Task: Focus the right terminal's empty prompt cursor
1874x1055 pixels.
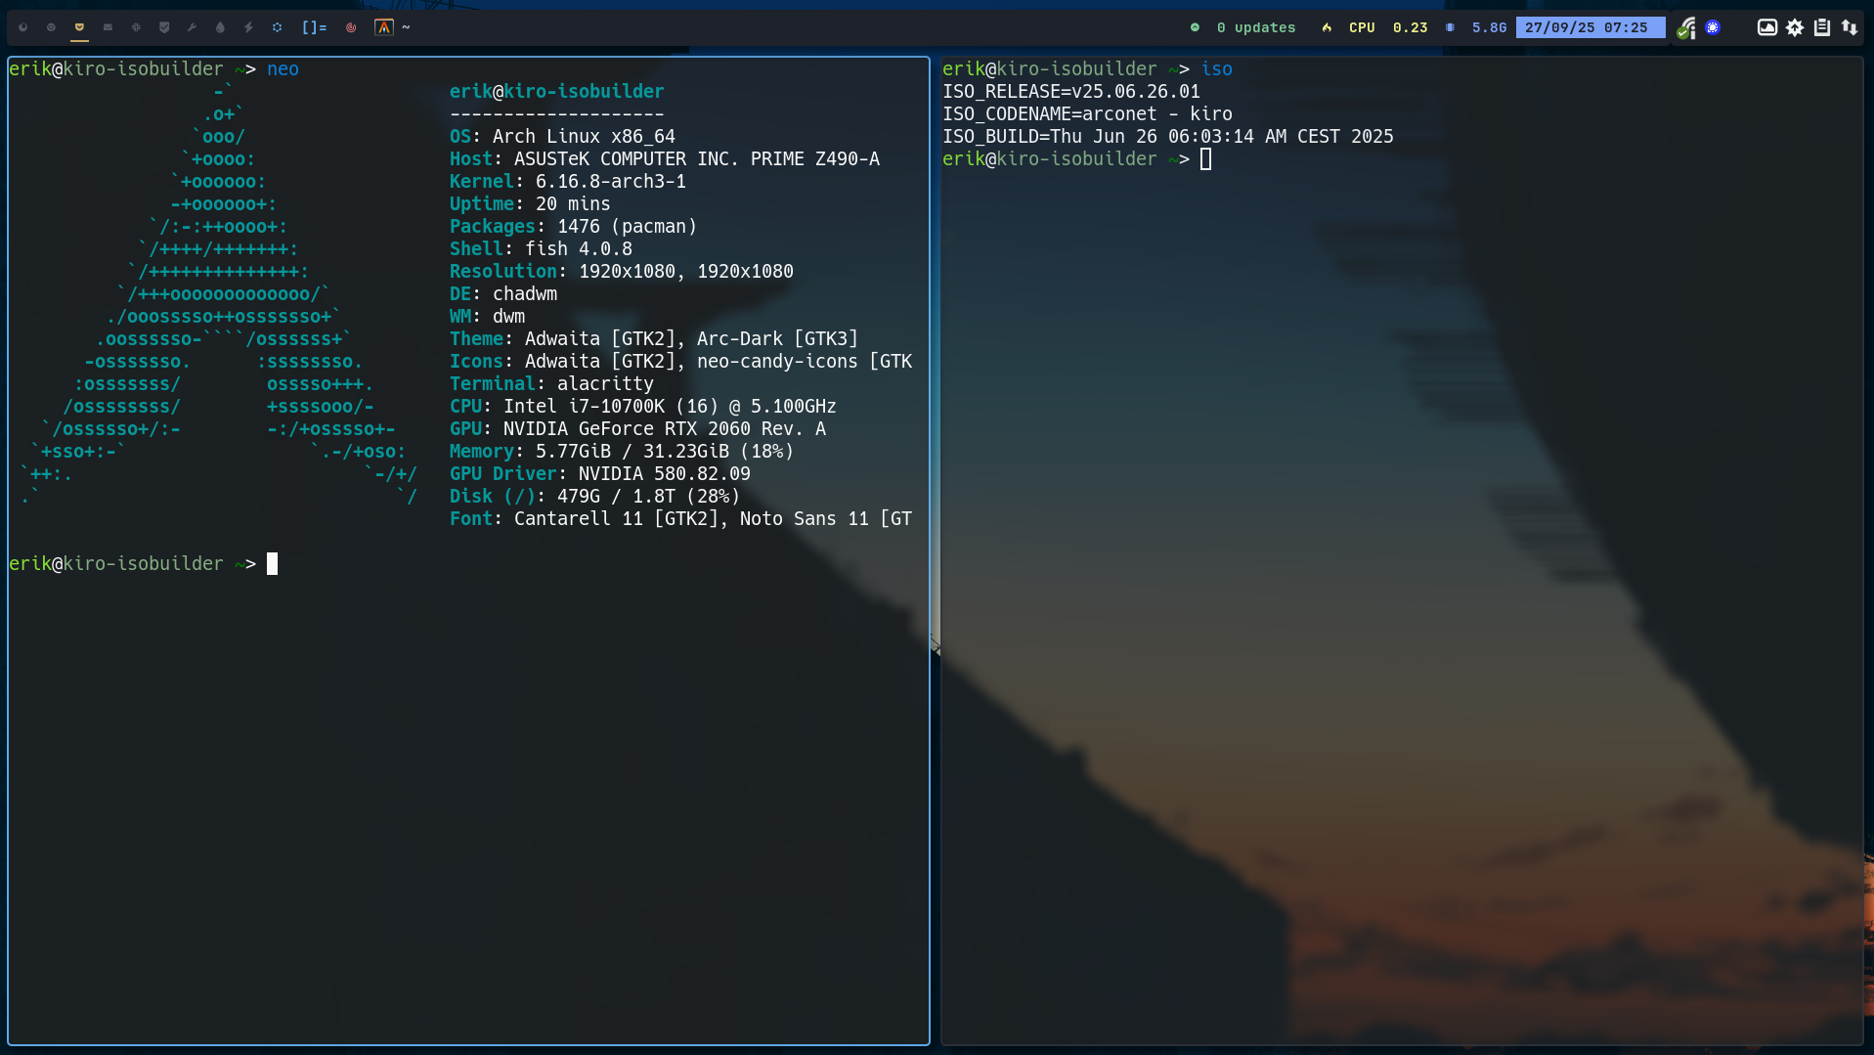Action: pyautogui.click(x=1205, y=158)
